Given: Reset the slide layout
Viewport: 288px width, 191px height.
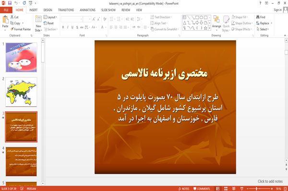Looking at the screenshot, I should [48, 23].
